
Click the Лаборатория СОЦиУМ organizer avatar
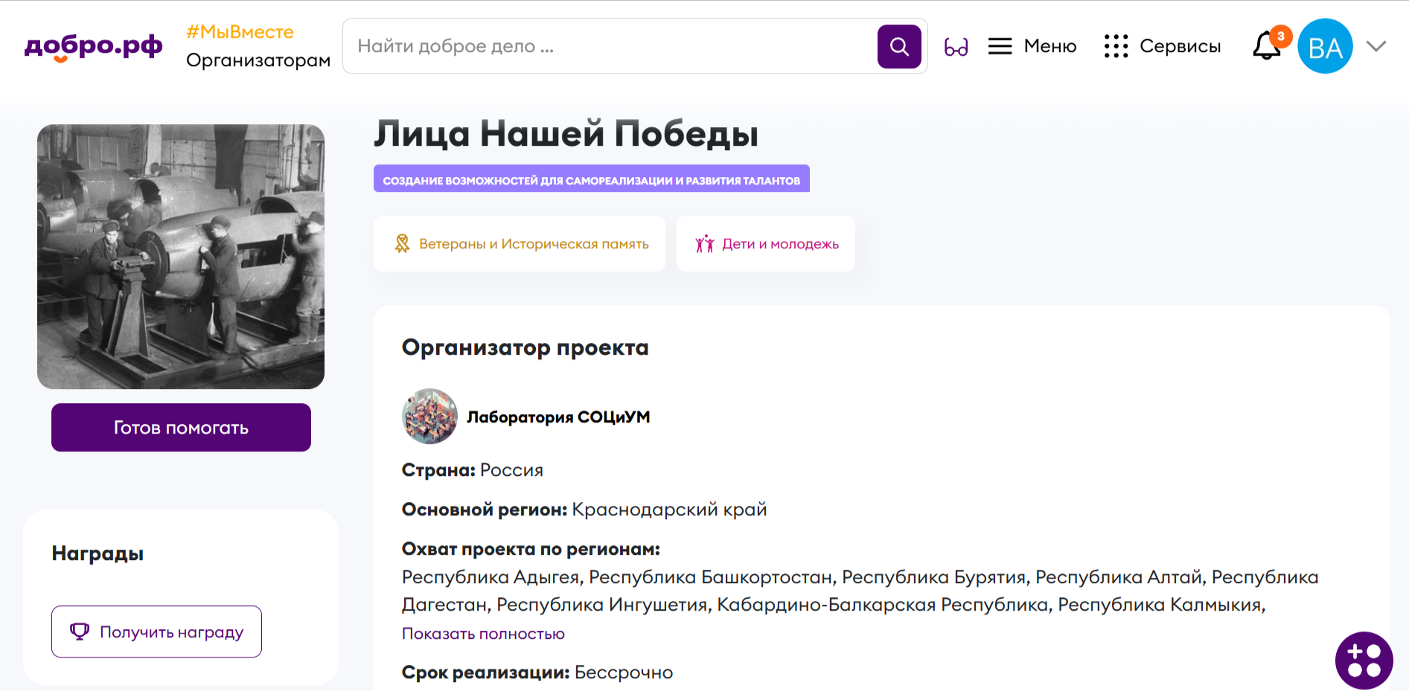[429, 417]
